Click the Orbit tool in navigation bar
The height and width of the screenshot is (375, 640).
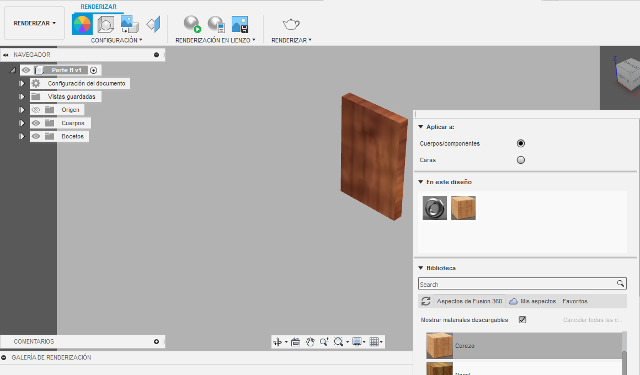coord(278,342)
